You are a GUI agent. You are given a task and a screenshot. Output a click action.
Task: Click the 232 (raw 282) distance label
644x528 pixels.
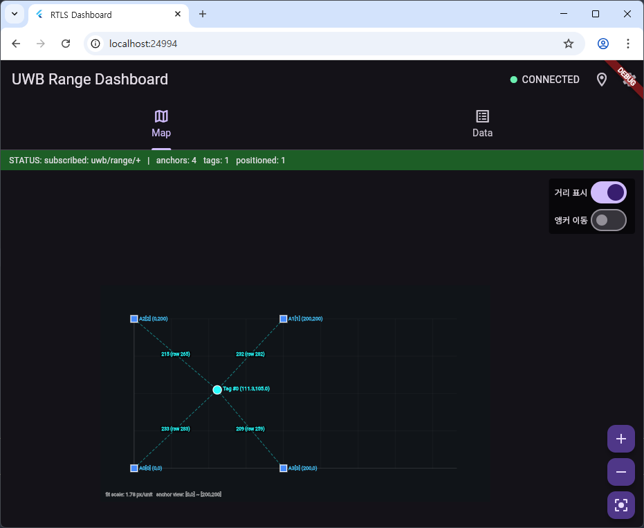click(x=250, y=354)
